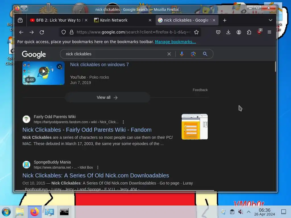This screenshot has width=291, height=218.
Task: Toggle the titlebar pin diamond icon
Action: coord(24,8)
